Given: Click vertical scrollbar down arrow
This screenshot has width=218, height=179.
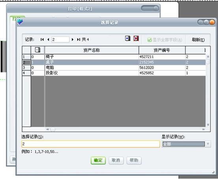Looking at the screenshot, I should click(x=208, y=125).
